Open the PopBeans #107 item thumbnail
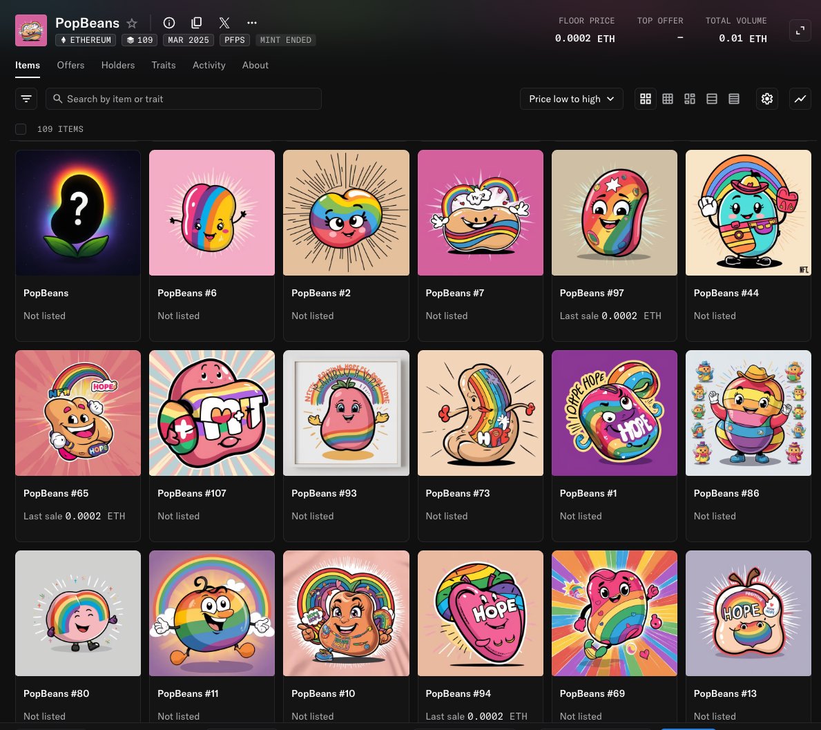The width and height of the screenshot is (821, 730). pyautogui.click(x=212, y=413)
